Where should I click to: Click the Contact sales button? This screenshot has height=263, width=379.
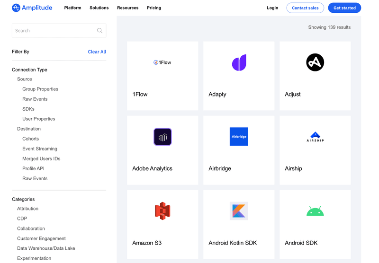pyautogui.click(x=305, y=8)
